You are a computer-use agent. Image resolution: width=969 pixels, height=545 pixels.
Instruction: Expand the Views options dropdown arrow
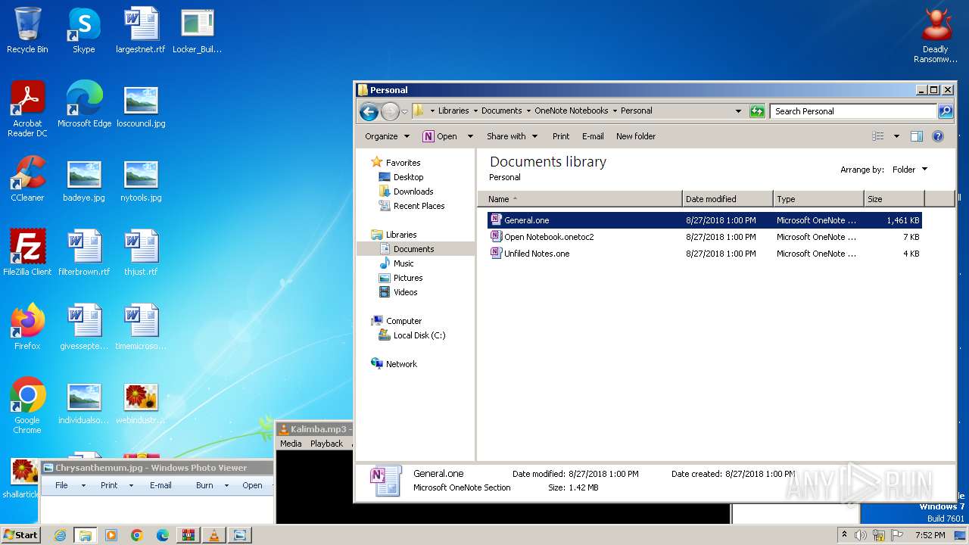point(896,136)
